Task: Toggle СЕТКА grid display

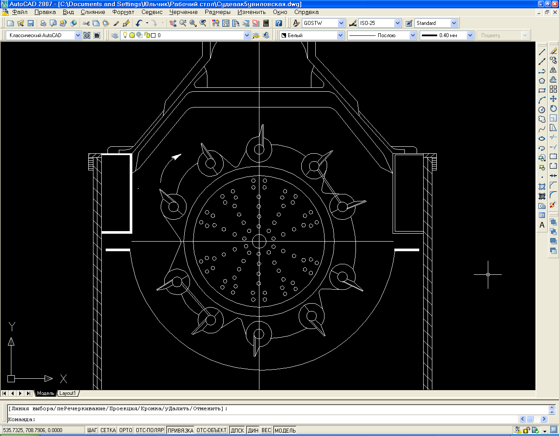Action: [x=108, y=430]
